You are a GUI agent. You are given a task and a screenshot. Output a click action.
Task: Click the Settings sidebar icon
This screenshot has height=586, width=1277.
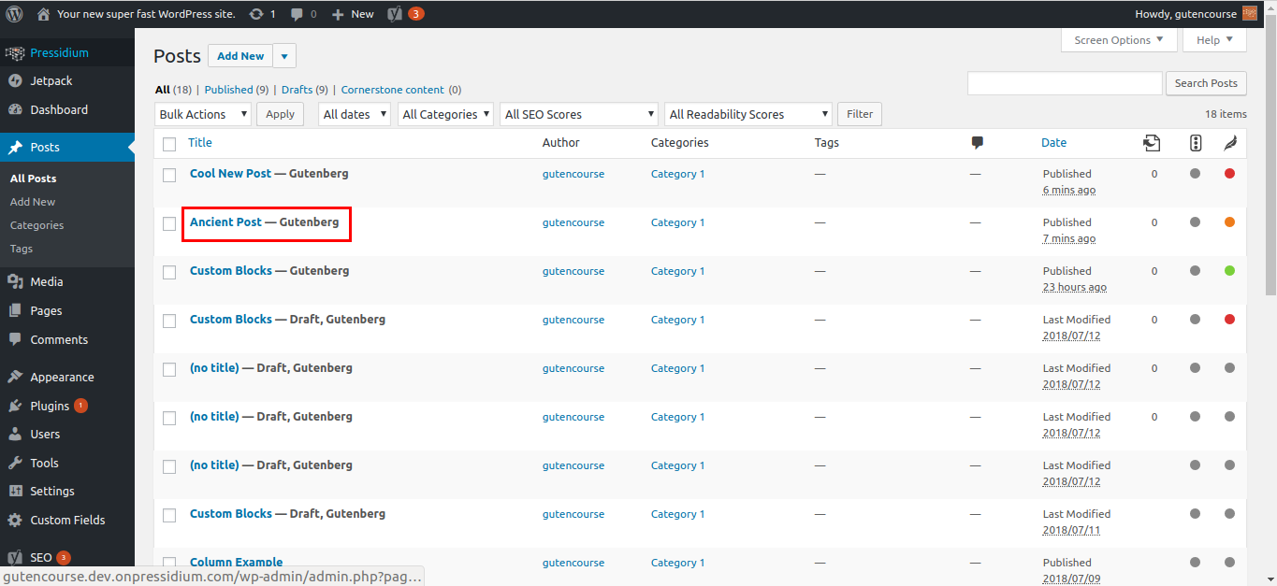point(15,492)
